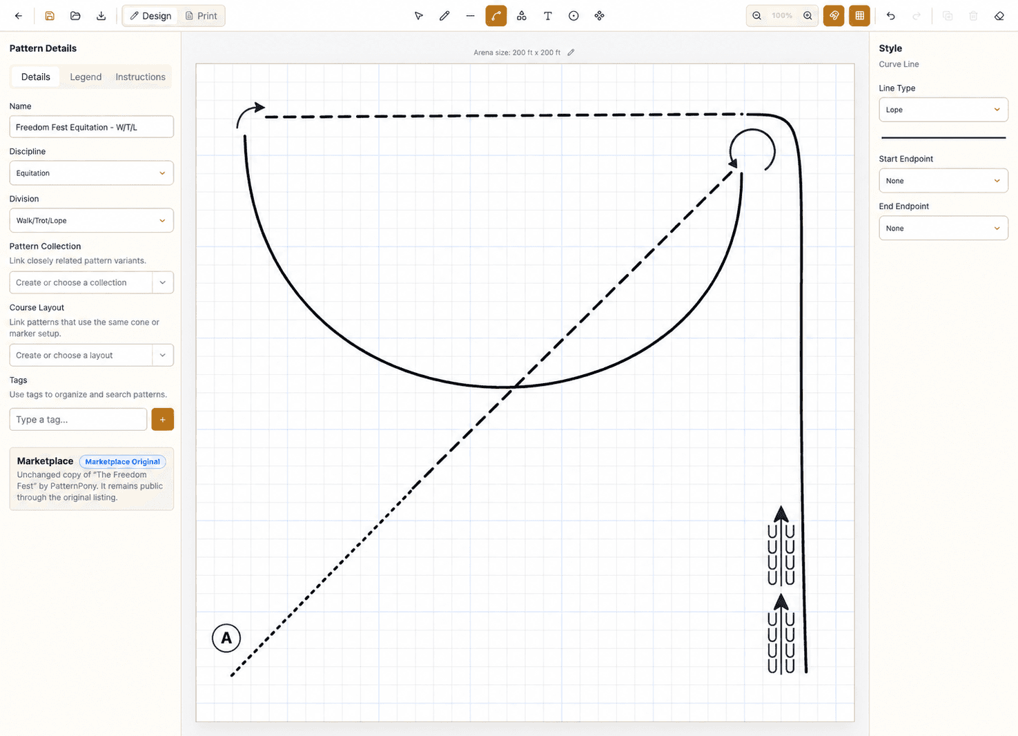Select the obstacle cluster tool
Viewport: 1018px width, 736px height.
600,16
